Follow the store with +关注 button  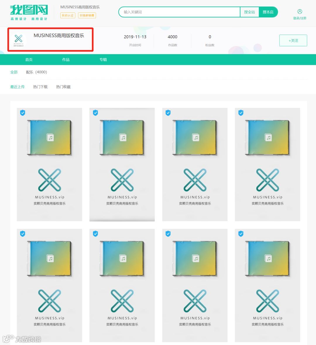[x=293, y=40]
